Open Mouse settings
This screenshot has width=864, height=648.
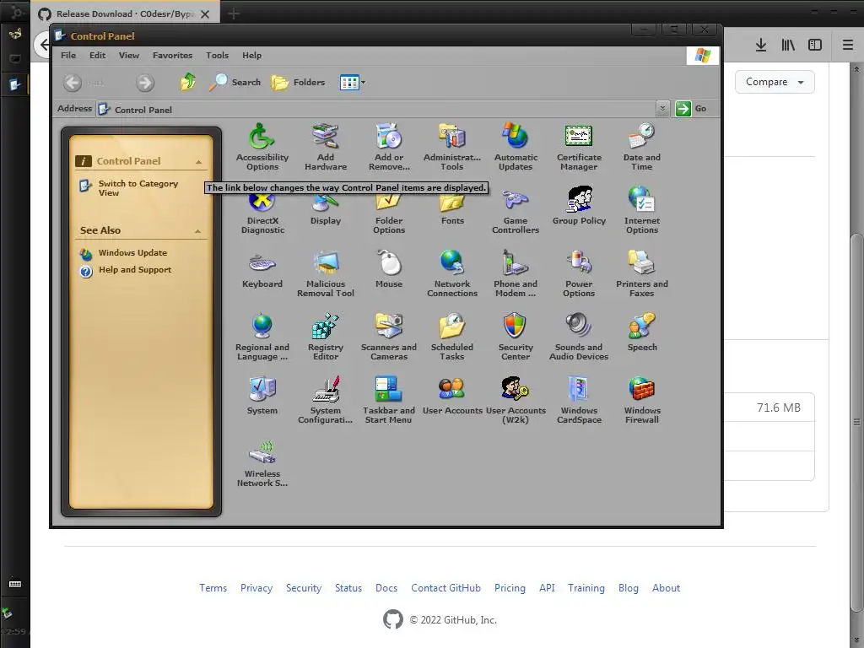[x=389, y=270]
